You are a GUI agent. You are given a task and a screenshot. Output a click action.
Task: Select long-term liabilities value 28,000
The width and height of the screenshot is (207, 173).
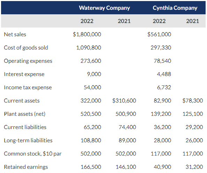163,141
